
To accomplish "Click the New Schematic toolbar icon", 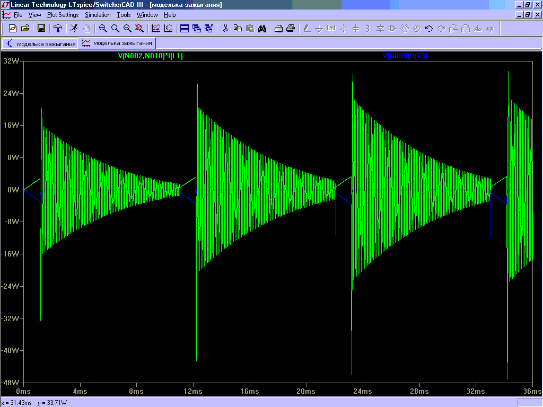I will point(13,28).
